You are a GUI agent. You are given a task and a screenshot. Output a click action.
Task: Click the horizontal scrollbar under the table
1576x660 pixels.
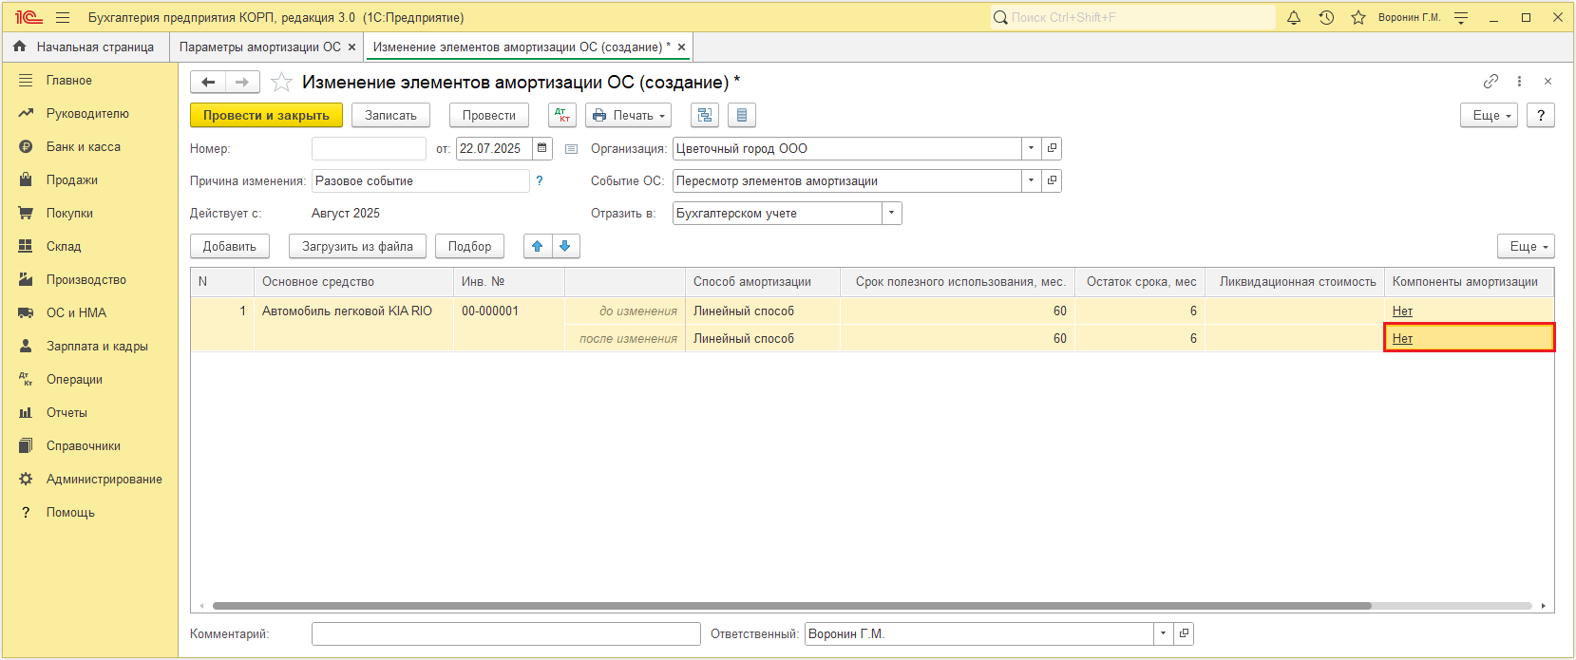click(x=791, y=606)
